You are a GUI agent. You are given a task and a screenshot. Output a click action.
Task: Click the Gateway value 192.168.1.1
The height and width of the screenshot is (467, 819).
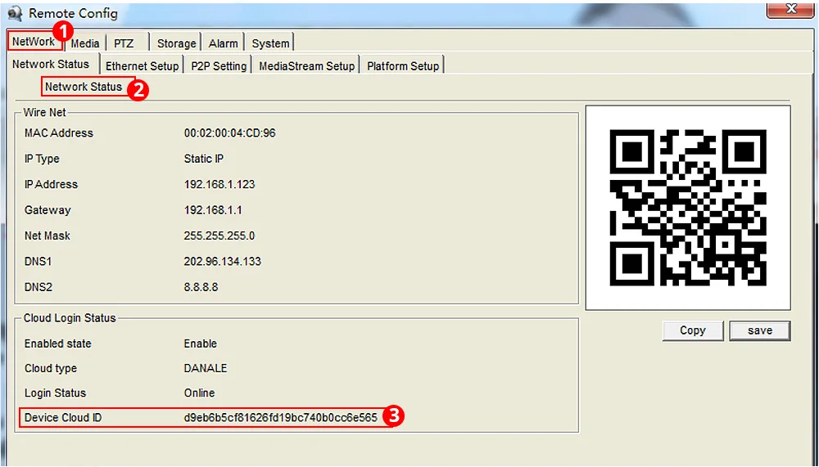coord(213,209)
